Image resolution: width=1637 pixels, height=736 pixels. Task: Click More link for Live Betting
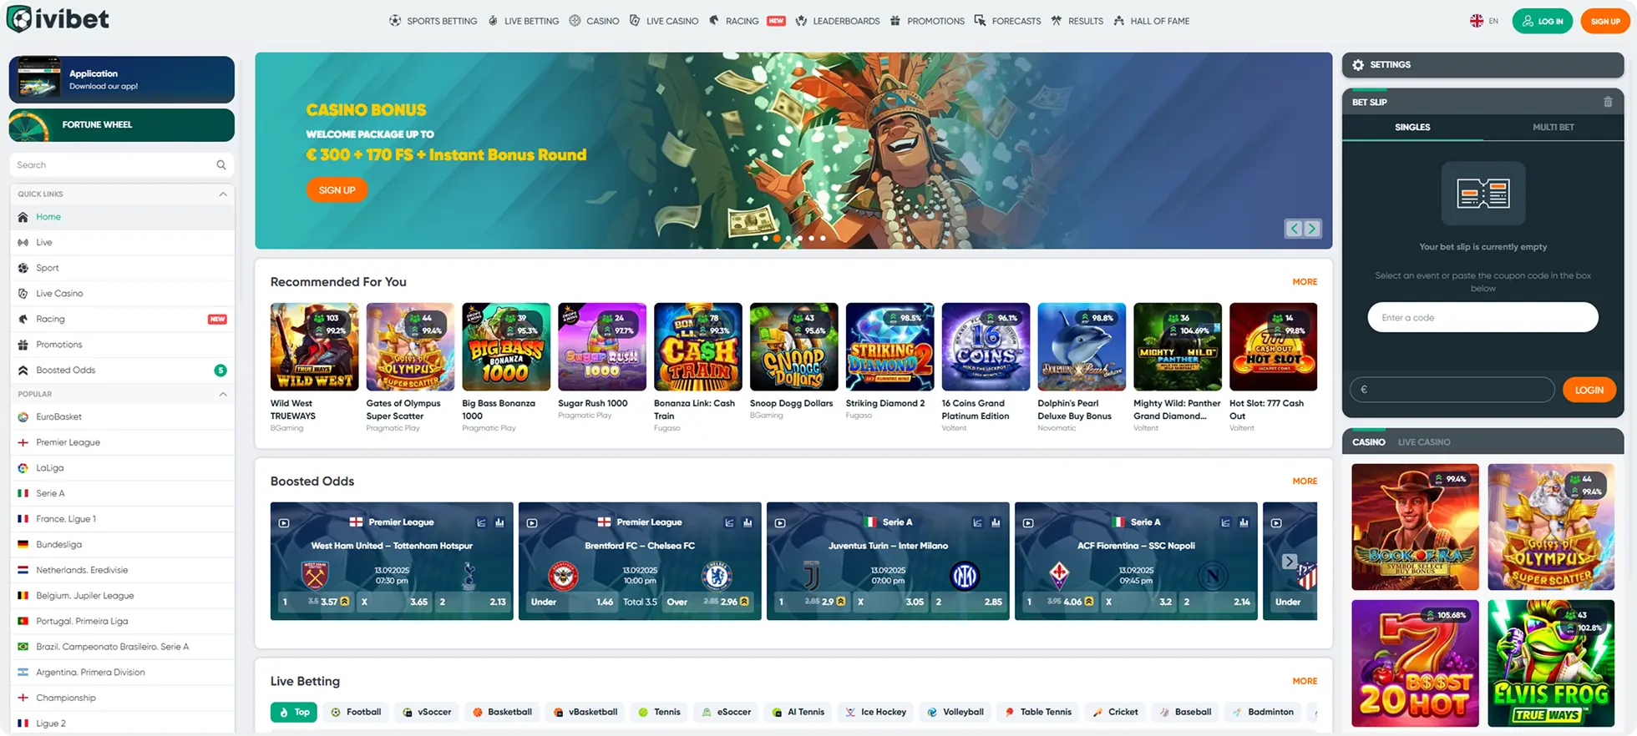click(1305, 682)
